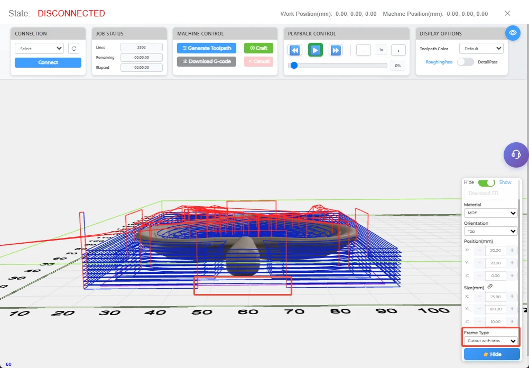Click the link icon beside Size(mm)
529x368 pixels.
(x=490, y=286)
